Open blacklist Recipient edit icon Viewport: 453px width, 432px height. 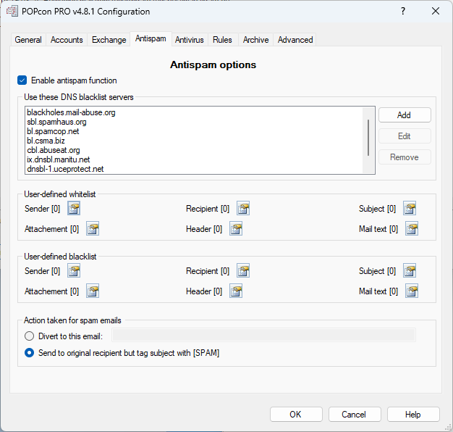click(243, 271)
